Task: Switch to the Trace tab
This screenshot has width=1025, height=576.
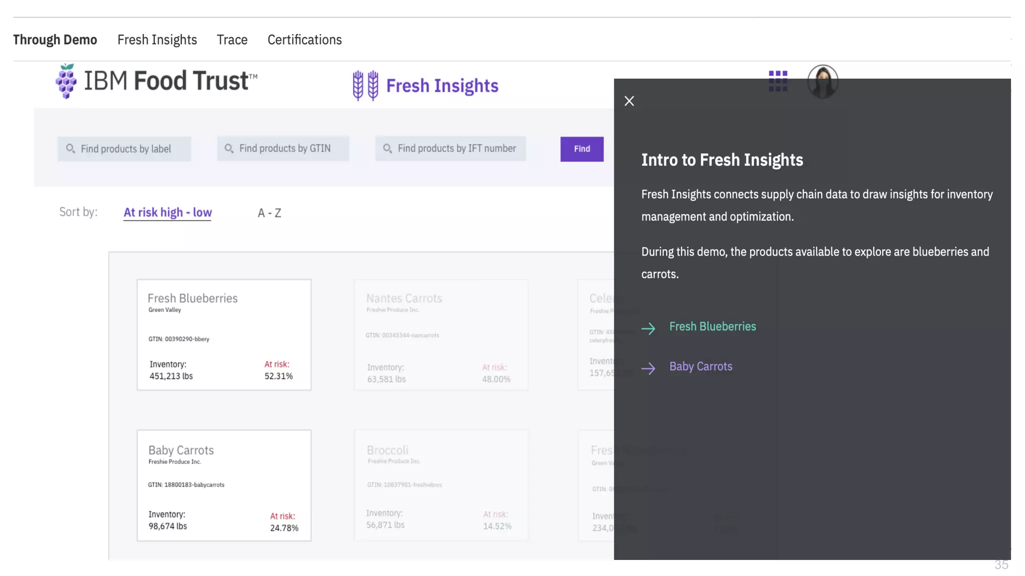Action: (232, 40)
